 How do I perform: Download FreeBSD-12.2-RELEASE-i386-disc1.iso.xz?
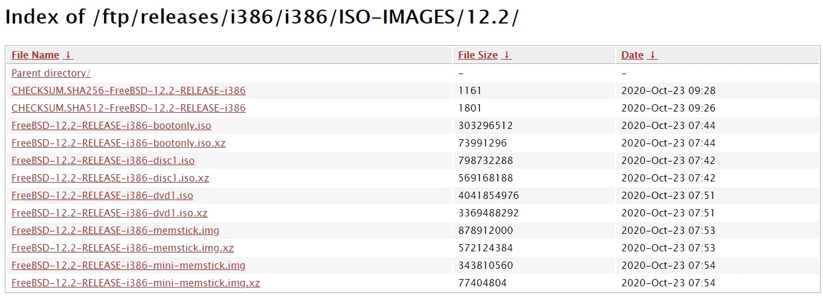click(x=111, y=178)
